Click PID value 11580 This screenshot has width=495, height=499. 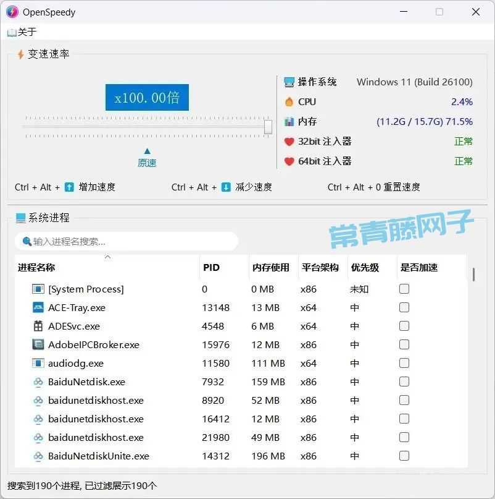[216, 363]
